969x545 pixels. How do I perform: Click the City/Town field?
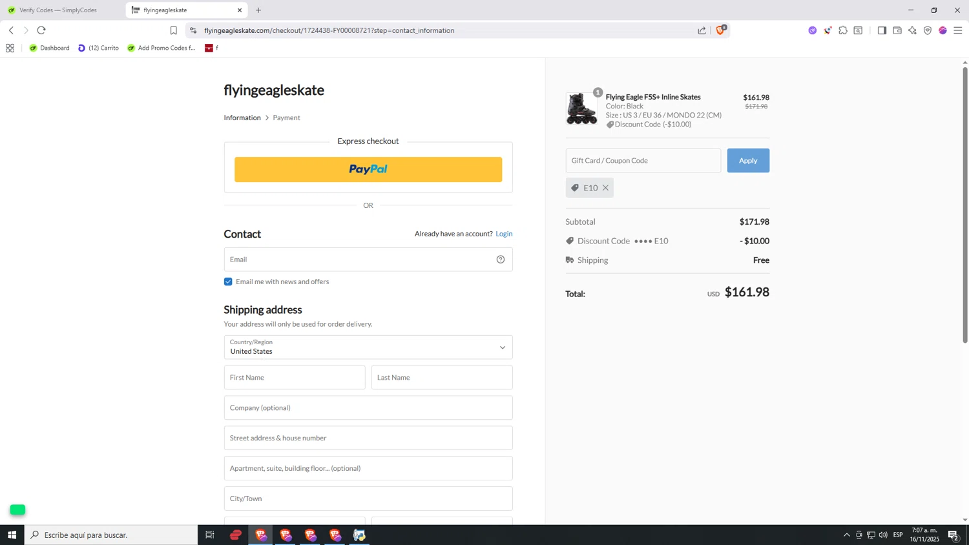(x=368, y=499)
